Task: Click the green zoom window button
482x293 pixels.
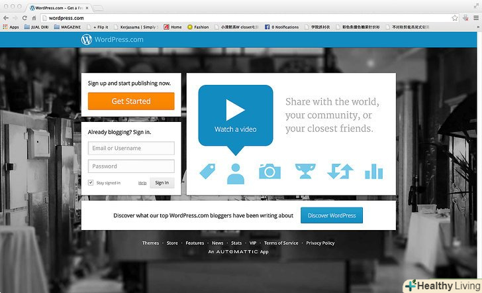Action: coord(19,6)
